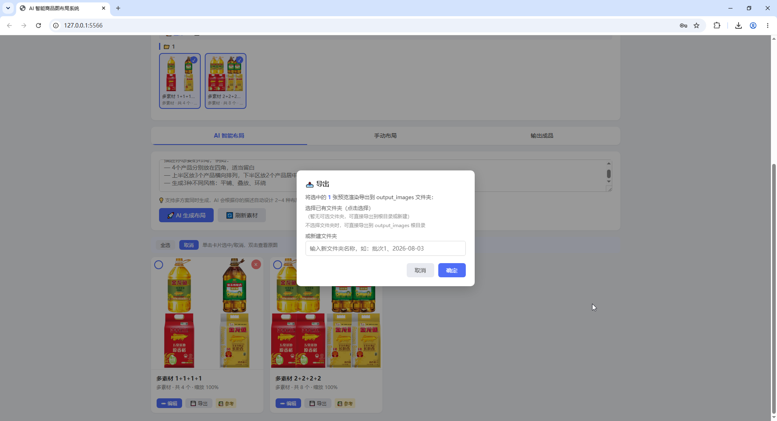Switch to the AI 智能布局 tab
Viewport: 777px width, 421px height.
229,136
